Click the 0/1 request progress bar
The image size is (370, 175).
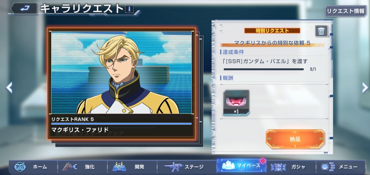(x=264, y=69)
